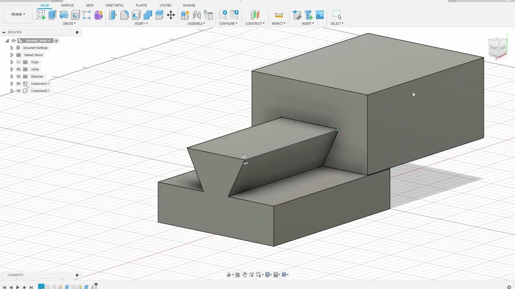The width and height of the screenshot is (515, 289).
Task: Click the Insert McMaster-Carr component icon
Action: pyautogui.click(x=308, y=15)
